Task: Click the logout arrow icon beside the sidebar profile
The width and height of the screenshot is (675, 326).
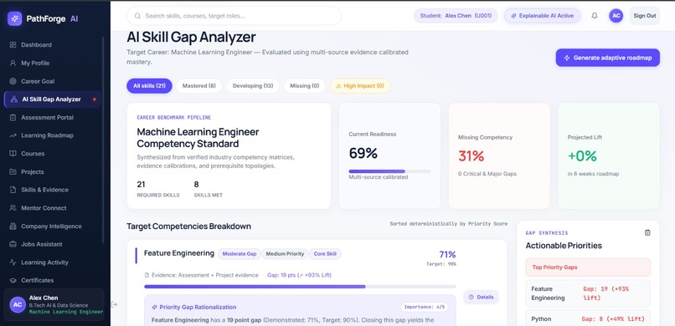Action: click(x=114, y=304)
